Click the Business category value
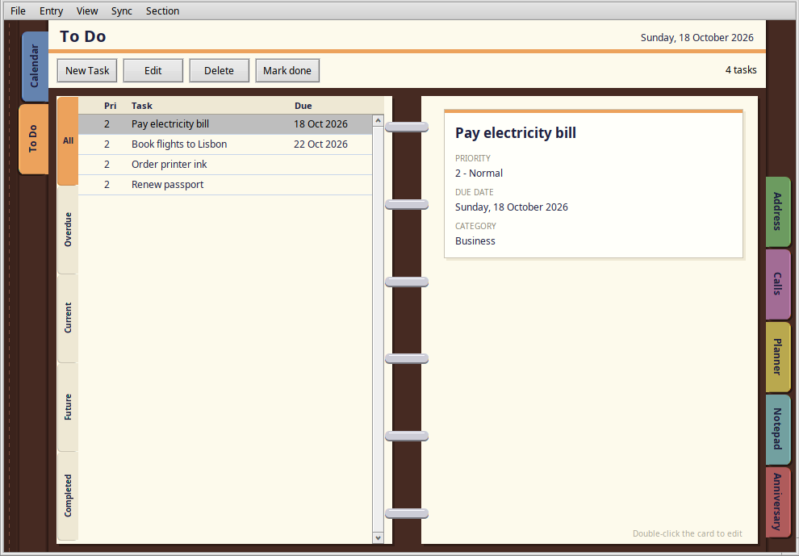This screenshot has height=556, width=799. pos(475,241)
